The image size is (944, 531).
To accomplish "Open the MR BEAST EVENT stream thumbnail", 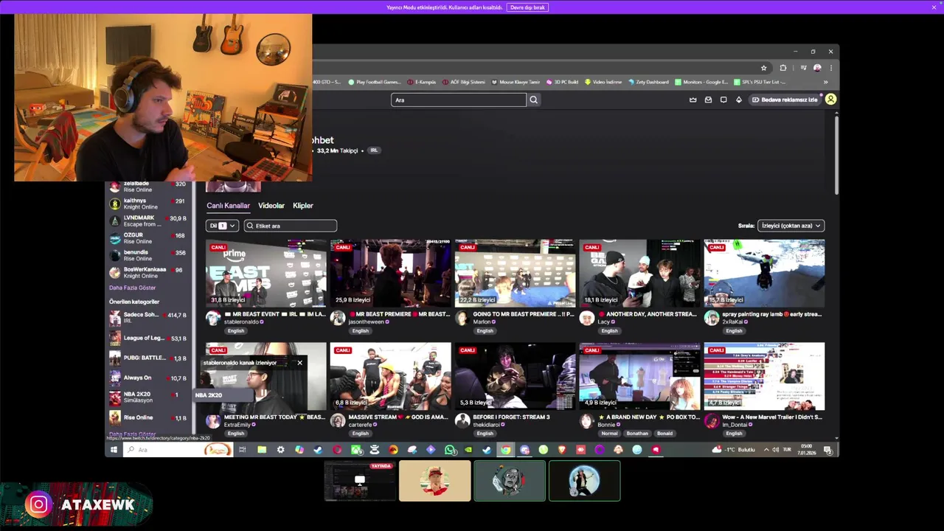I will pyautogui.click(x=266, y=273).
